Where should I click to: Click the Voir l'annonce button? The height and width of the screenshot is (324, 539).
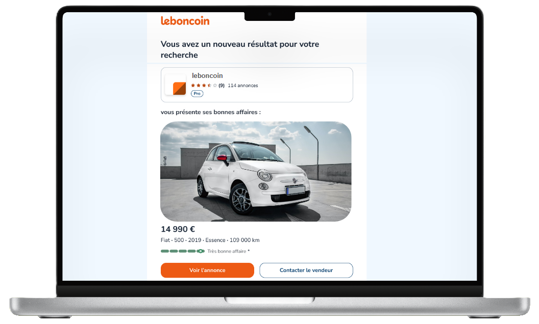click(207, 270)
